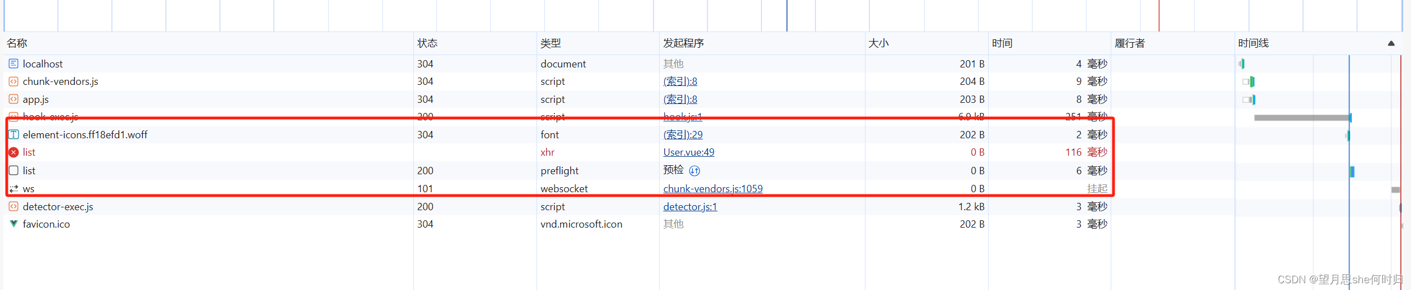
Task: Click the font icon beside element-icons.ff18efd1.woff
Action: pyautogui.click(x=13, y=135)
